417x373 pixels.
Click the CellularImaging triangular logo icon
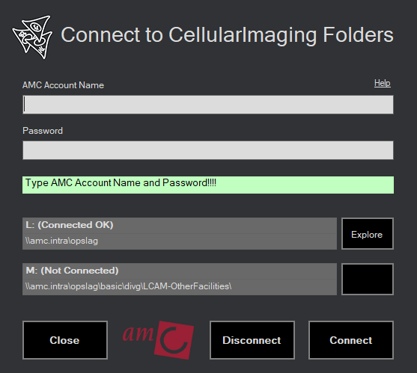32,37
